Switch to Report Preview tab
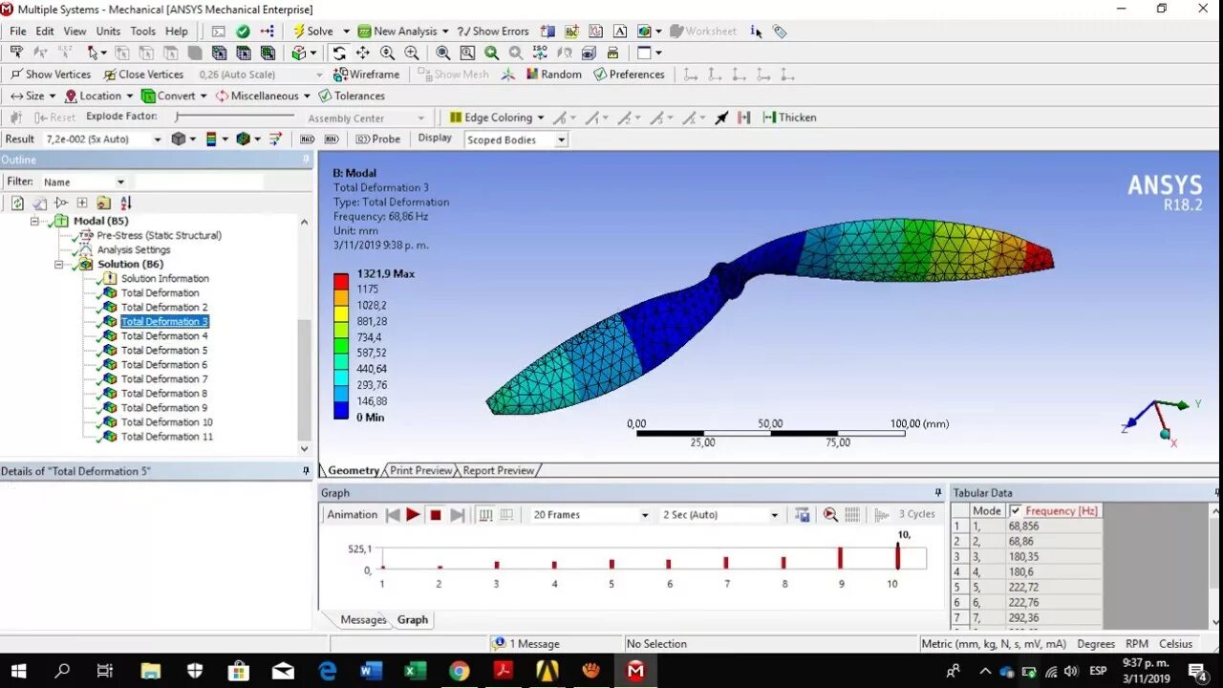Viewport: 1223px width, 688px height. coord(498,470)
